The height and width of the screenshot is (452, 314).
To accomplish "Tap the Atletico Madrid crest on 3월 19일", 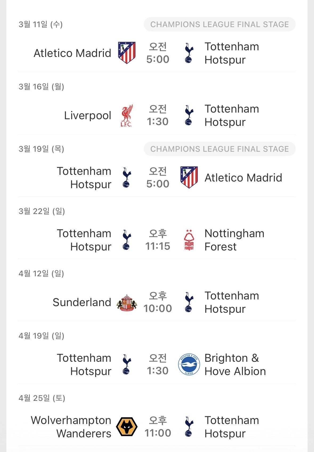I will (x=189, y=177).
